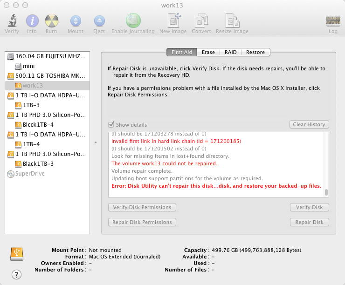Click 'Look for missing items in lost+found' line
This screenshot has height=285, width=345.
click(170, 156)
